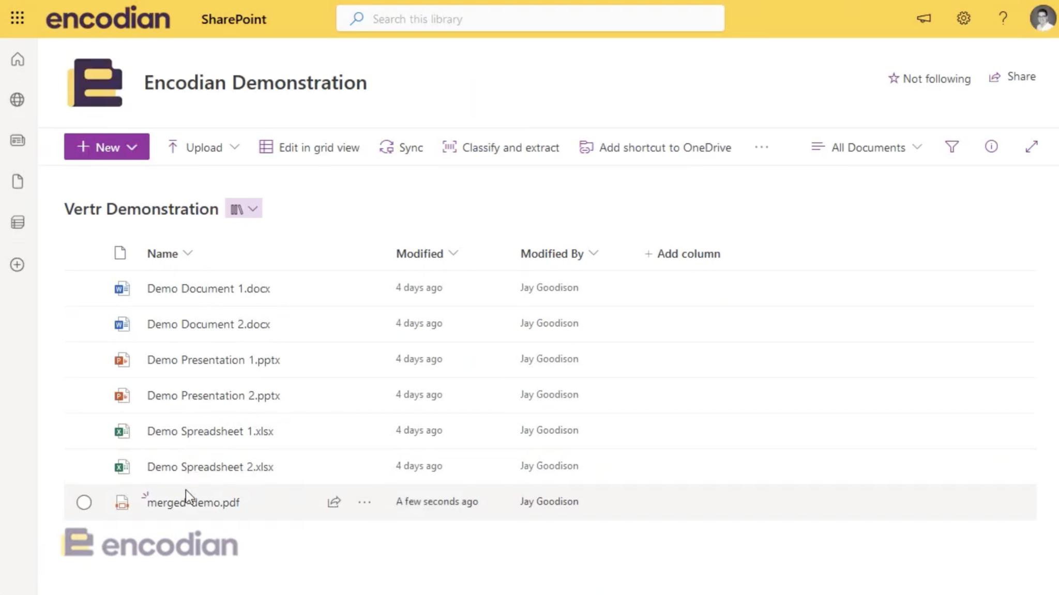Click Classify and extract

point(501,147)
